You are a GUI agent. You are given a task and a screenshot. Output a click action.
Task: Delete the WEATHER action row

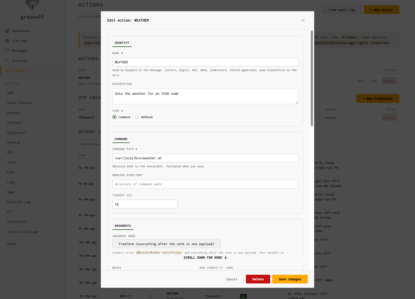pyautogui.click(x=389, y=81)
